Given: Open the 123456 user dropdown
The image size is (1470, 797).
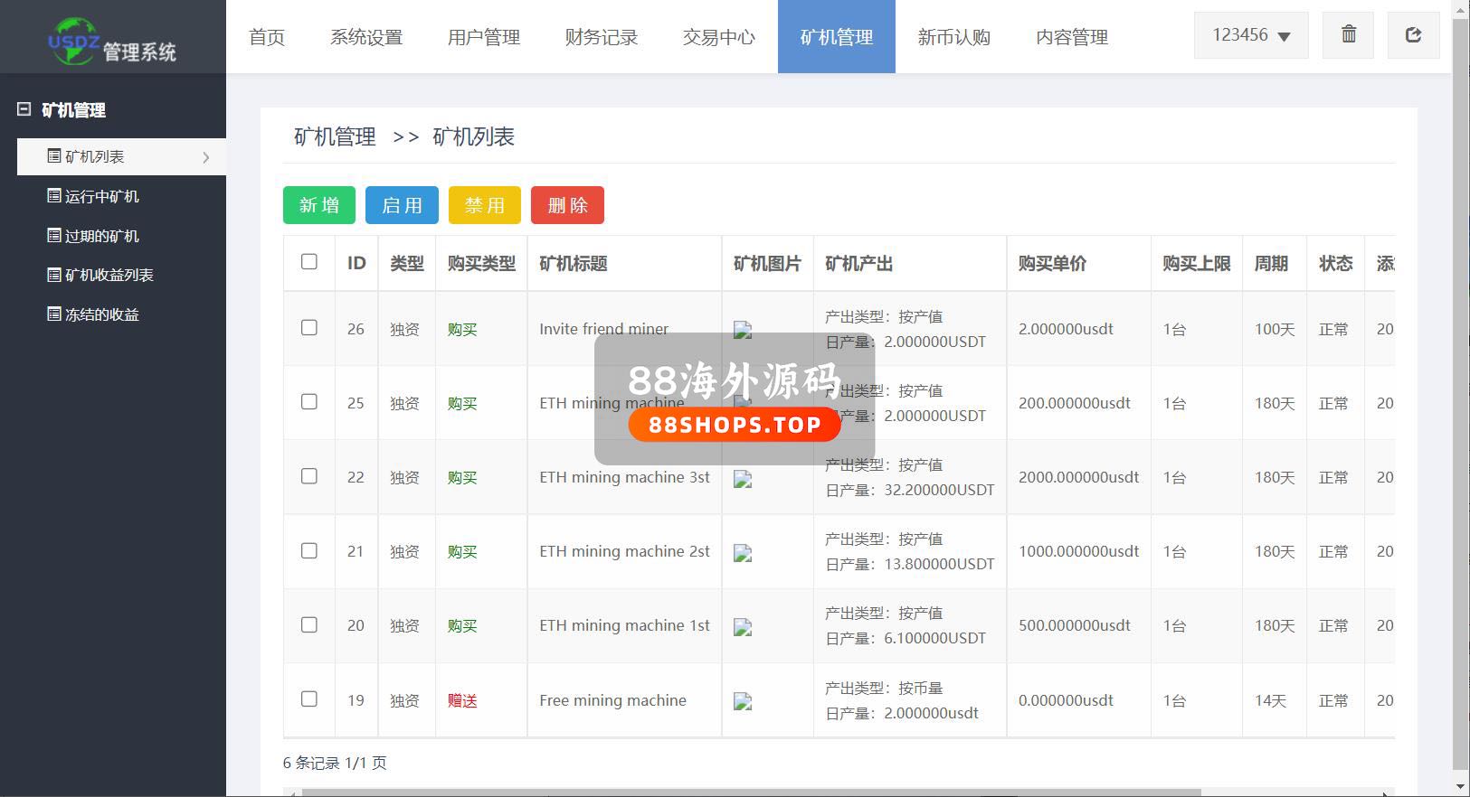Looking at the screenshot, I should tap(1251, 35).
